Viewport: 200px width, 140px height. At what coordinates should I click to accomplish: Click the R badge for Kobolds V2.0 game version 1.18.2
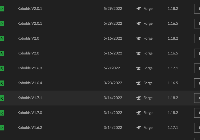click(x=2, y=39)
